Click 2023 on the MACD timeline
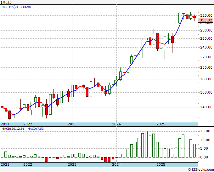The height and width of the screenshot is (172, 214). [72, 164]
